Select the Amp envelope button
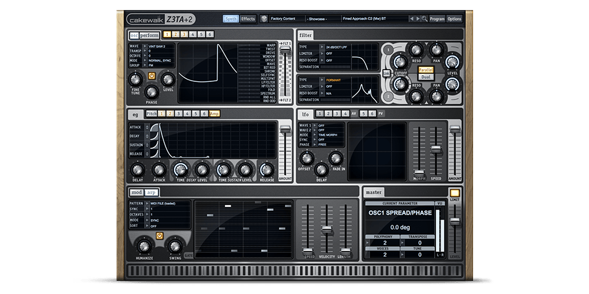 [214, 114]
